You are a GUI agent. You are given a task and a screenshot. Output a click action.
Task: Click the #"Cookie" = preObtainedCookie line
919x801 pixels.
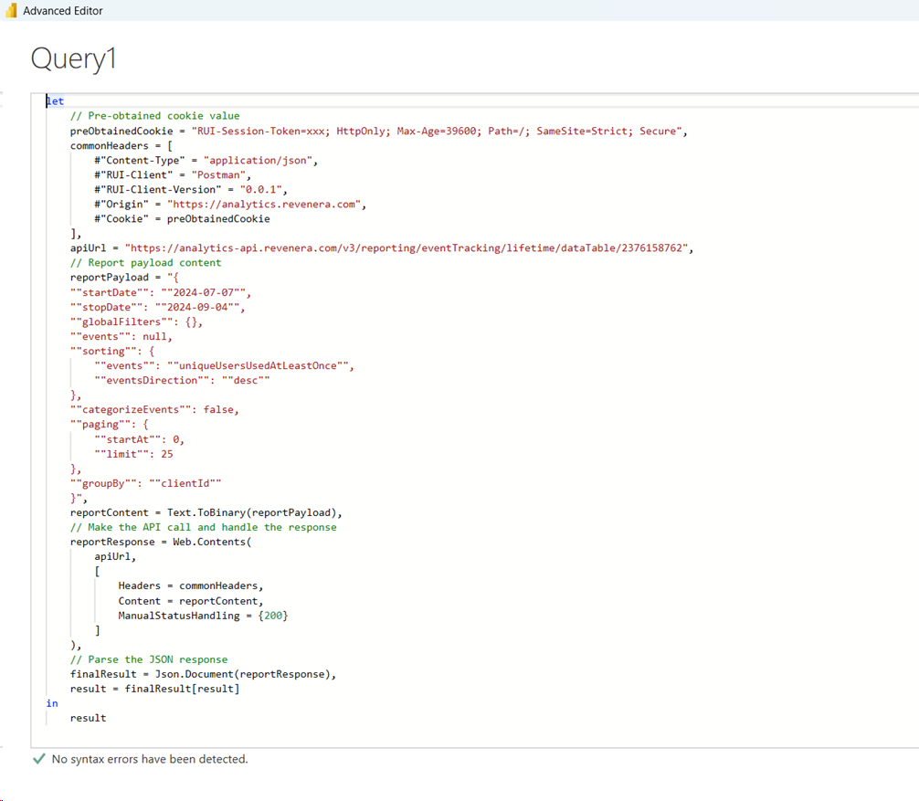click(183, 218)
